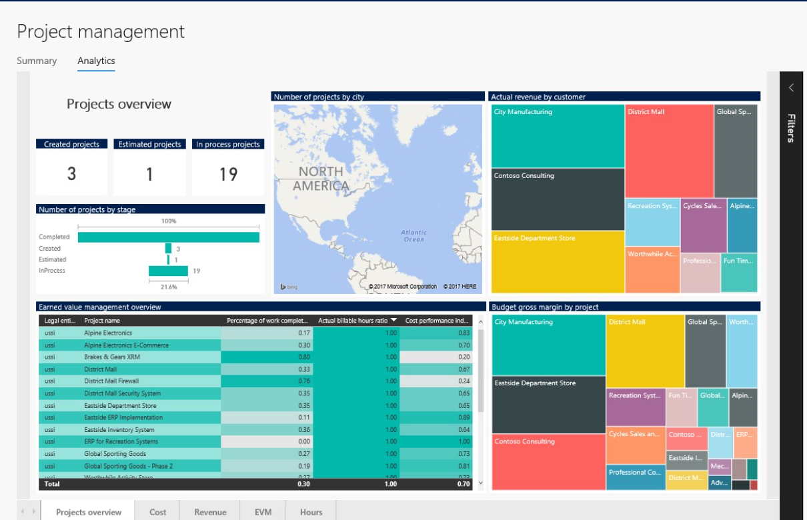
Task: Click the sort arrow on Actual billable hours ratio
Action: [394, 321]
